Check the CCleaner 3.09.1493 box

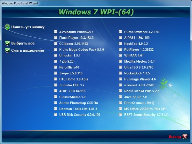click(x=56, y=44)
